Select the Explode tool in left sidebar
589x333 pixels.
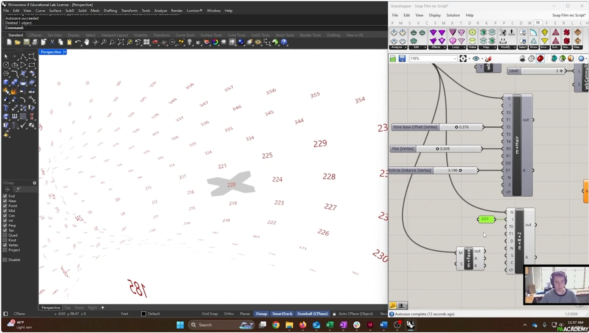point(15,91)
